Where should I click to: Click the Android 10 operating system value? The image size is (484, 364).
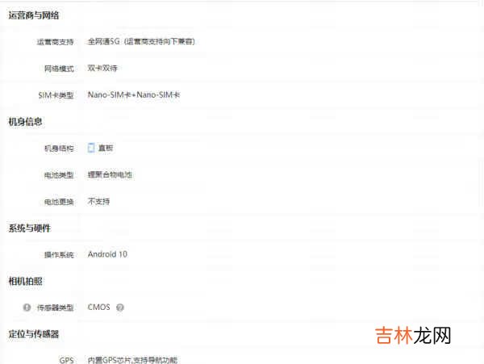pos(106,254)
